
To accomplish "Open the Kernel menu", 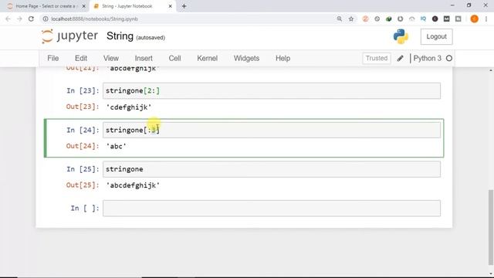I will pos(207,59).
